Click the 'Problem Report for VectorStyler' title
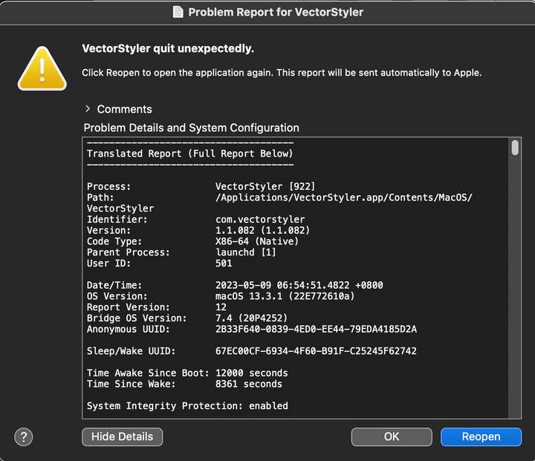 pos(276,12)
